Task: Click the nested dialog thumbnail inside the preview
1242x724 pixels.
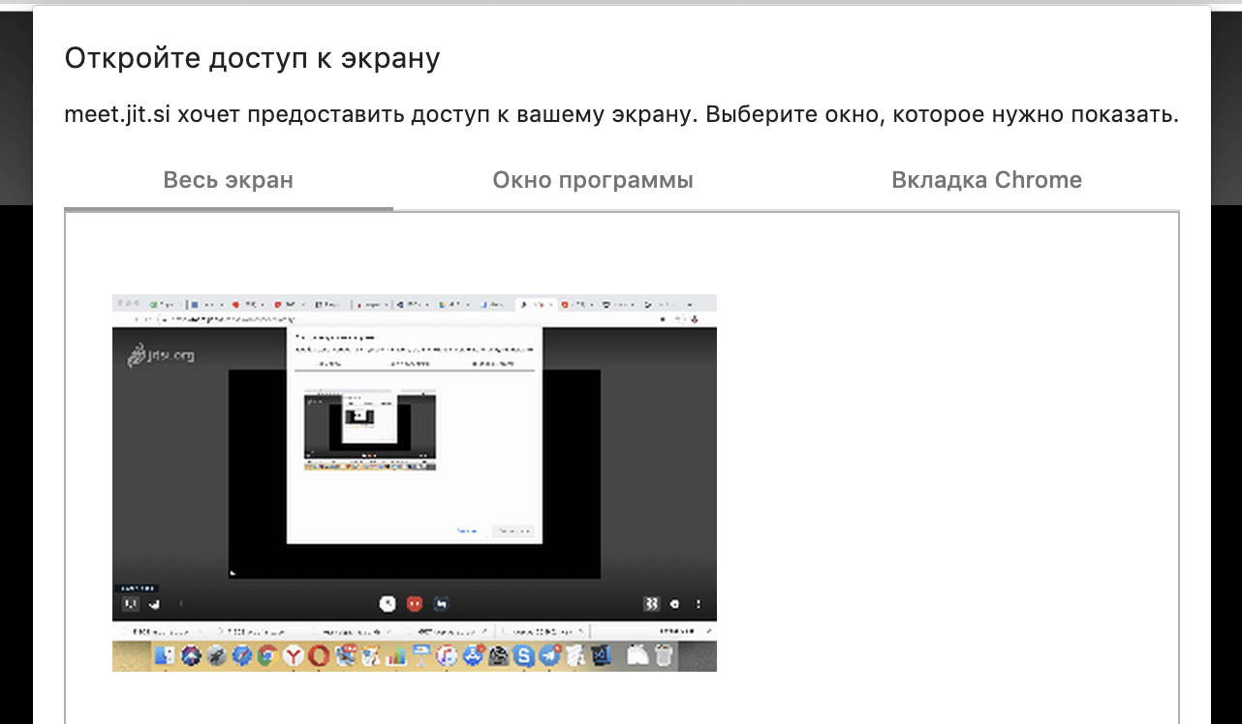Action: pos(369,430)
